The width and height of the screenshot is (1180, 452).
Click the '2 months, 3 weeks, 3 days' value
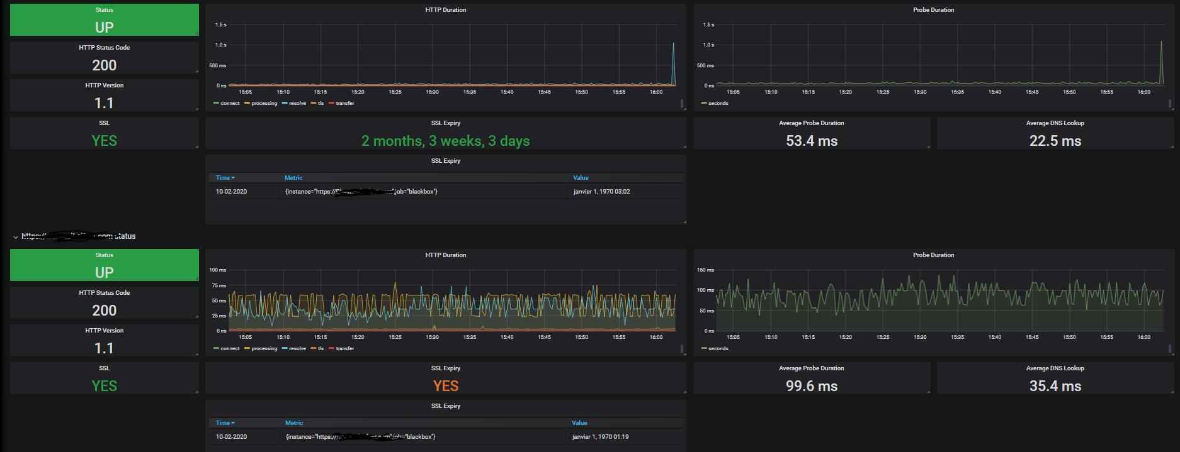pyautogui.click(x=445, y=141)
